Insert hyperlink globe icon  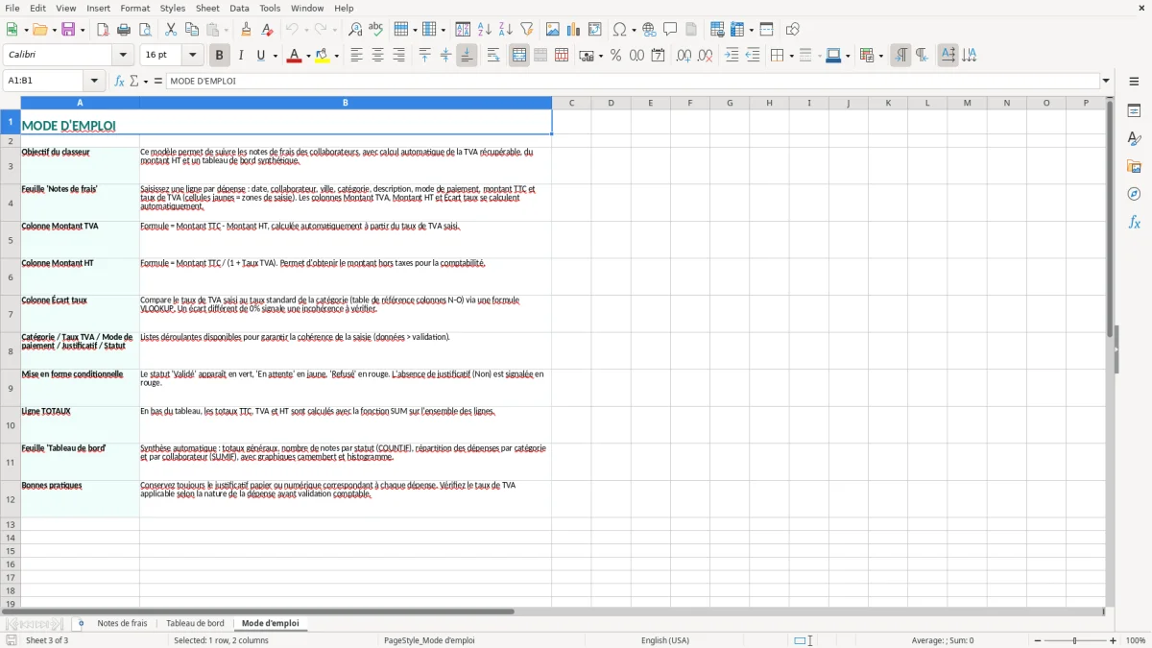649,30
